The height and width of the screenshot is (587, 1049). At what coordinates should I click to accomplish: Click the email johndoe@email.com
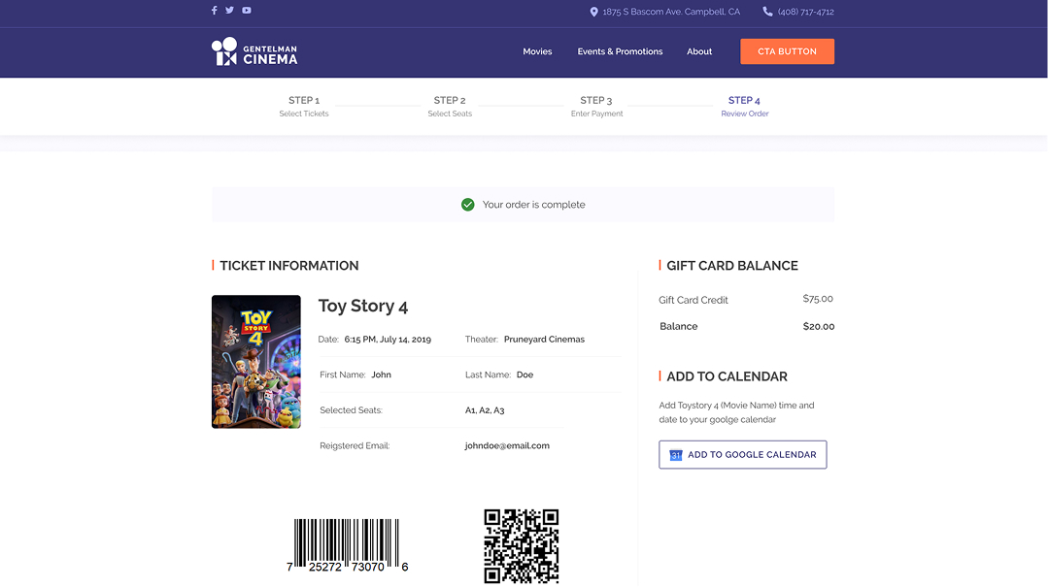coord(507,446)
